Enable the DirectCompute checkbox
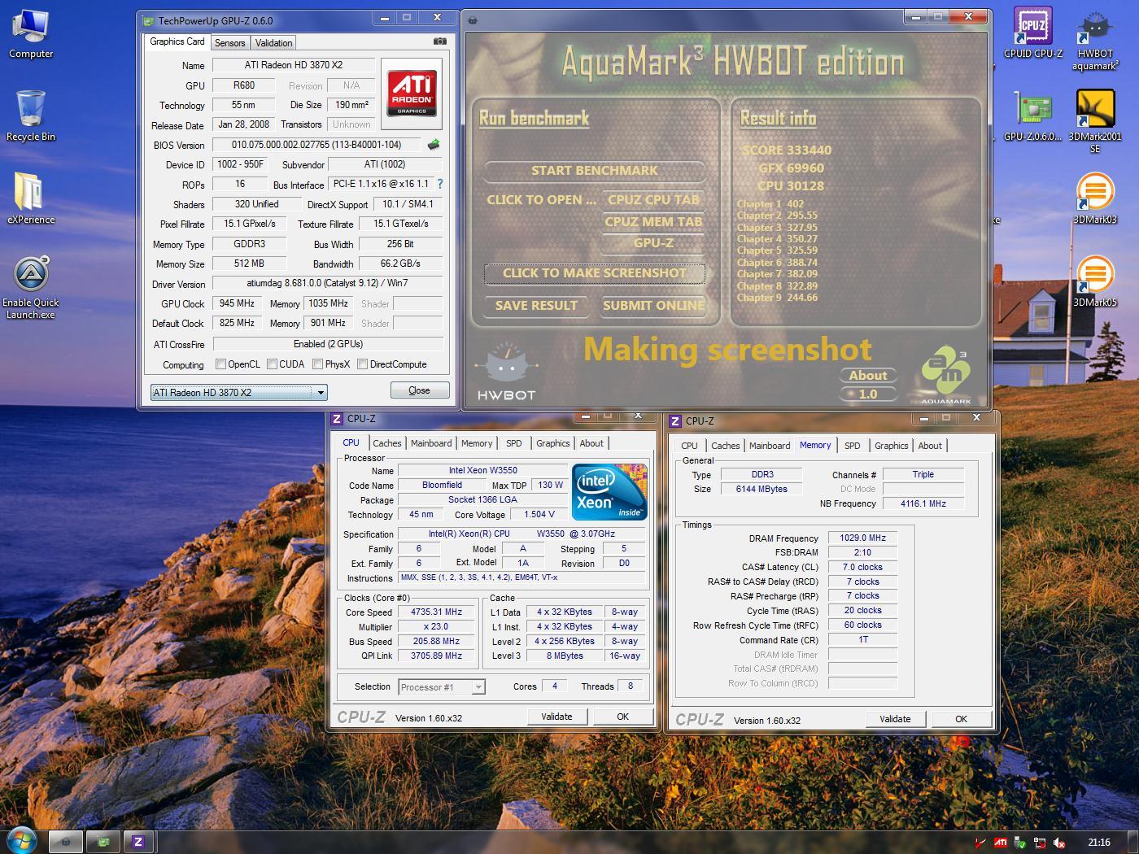1139x854 pixels. pyautogui.click(x=362, y=364)
